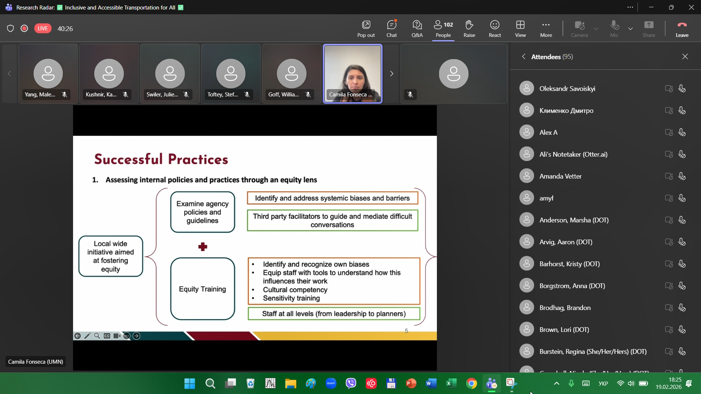Click the pen annotation tool on slide
Image resolution: width=701 pixels, height=394 pixels.
(87, 336)
